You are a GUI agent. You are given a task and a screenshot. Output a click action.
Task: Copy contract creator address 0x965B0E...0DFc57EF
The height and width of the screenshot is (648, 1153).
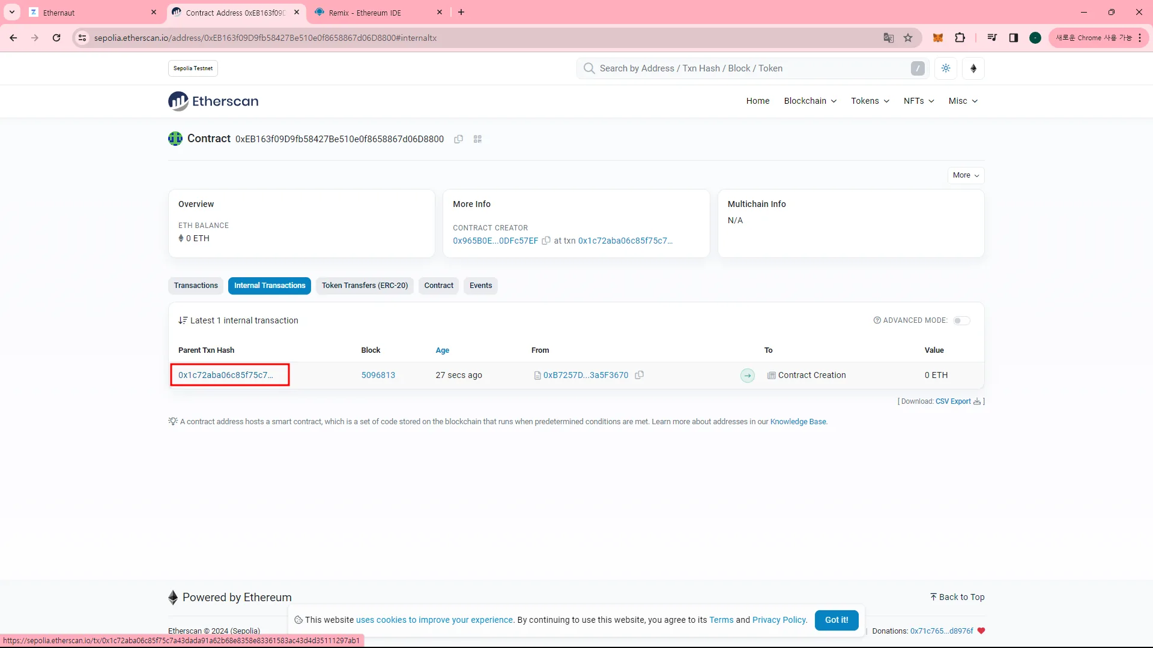546,241
